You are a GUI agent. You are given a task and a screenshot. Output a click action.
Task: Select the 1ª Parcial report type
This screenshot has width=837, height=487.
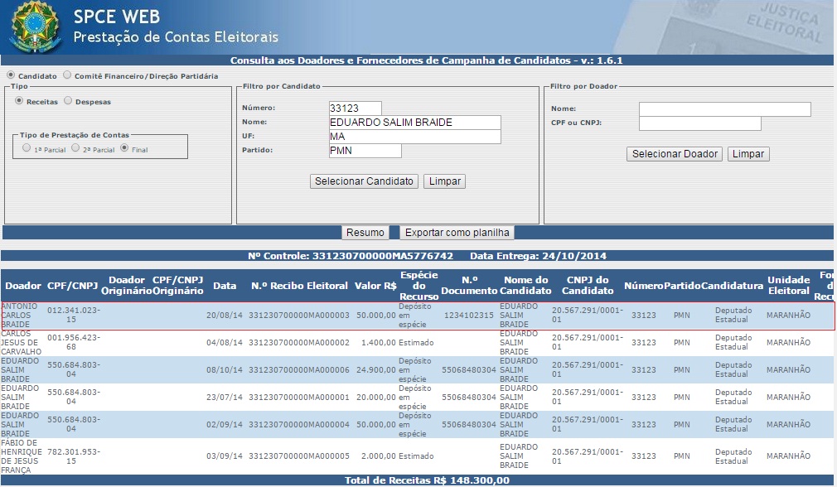click(27, 148)
